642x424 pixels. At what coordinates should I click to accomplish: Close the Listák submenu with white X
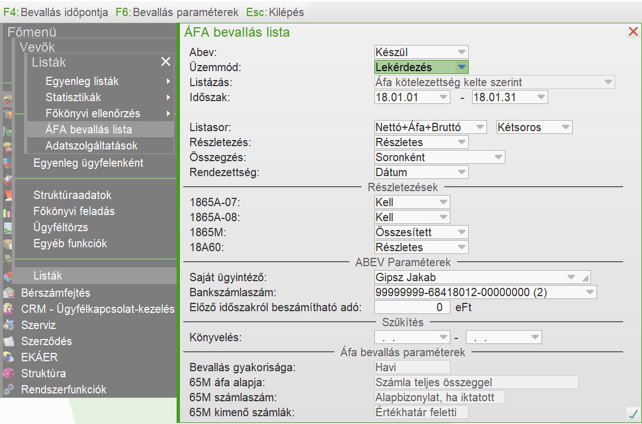tap(165, 62)
